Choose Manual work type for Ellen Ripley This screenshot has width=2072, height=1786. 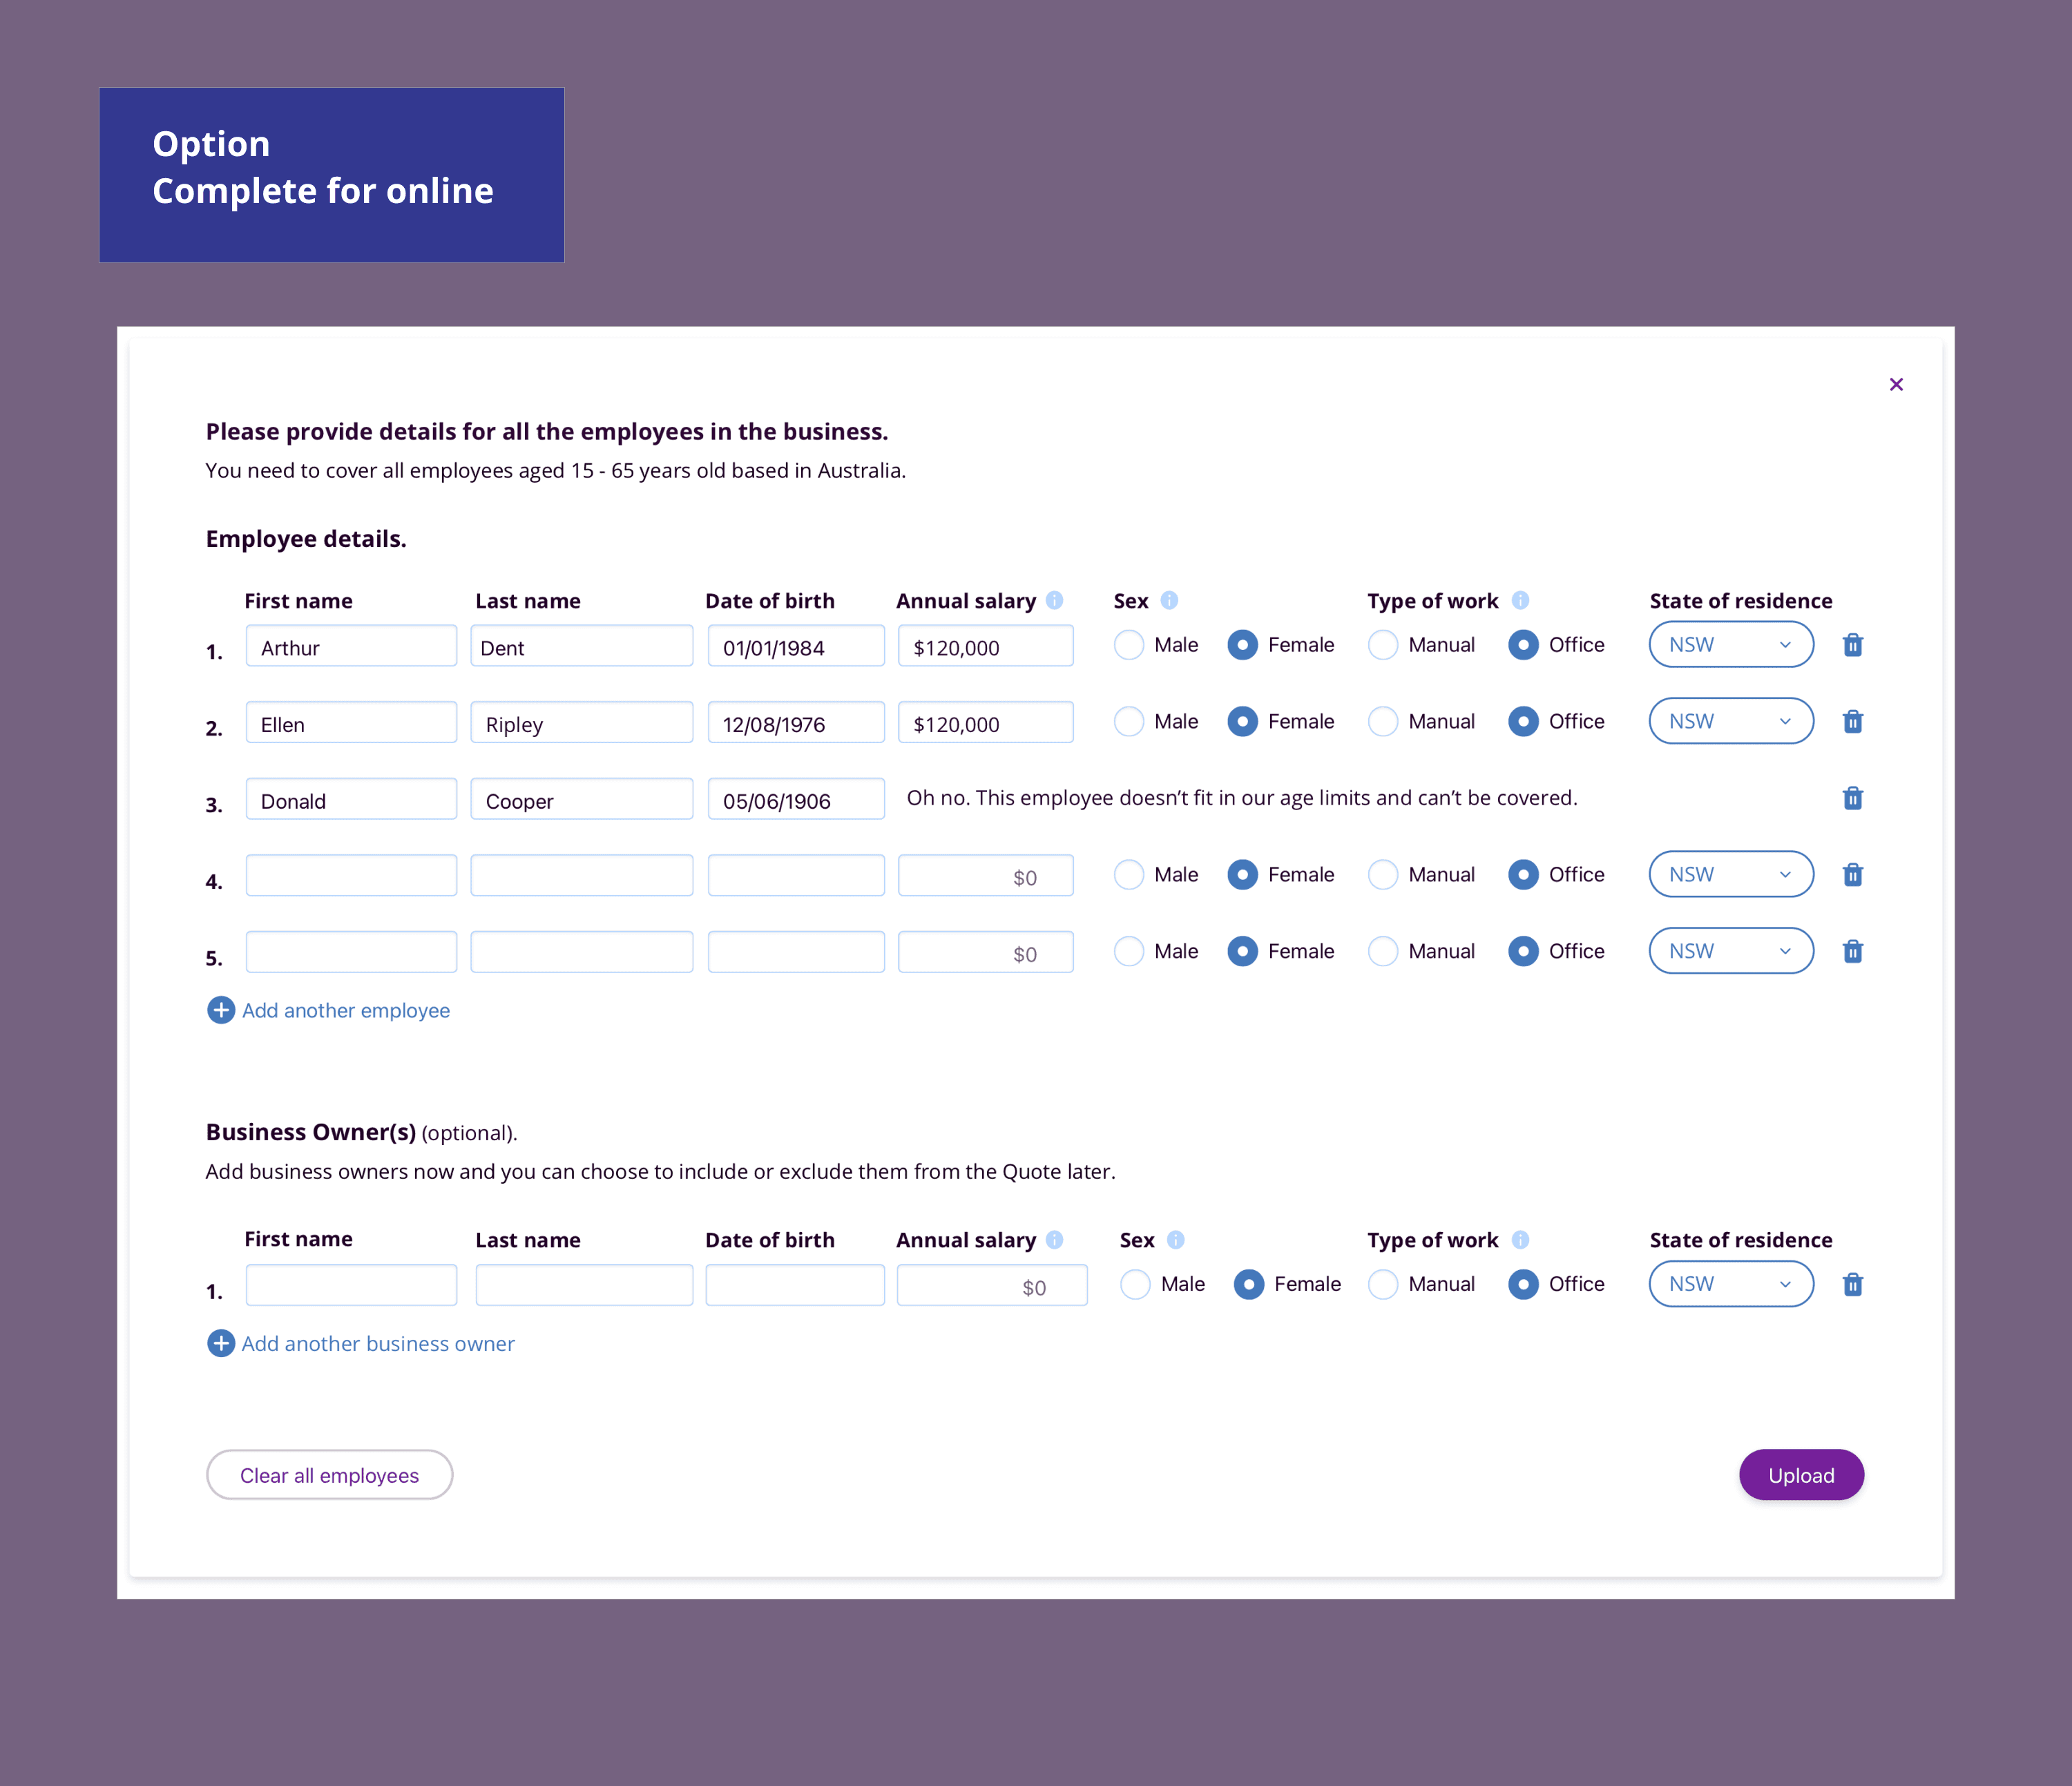pyautogui.click(x=1383, y=721)
